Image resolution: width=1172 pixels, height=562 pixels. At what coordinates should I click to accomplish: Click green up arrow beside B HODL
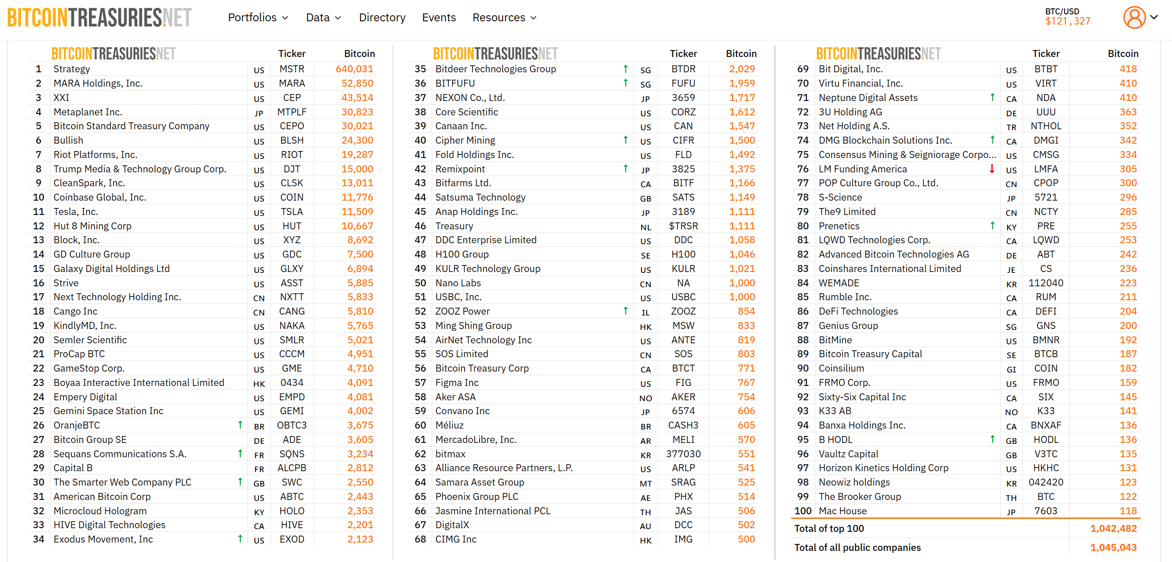[x=992, y=439]
